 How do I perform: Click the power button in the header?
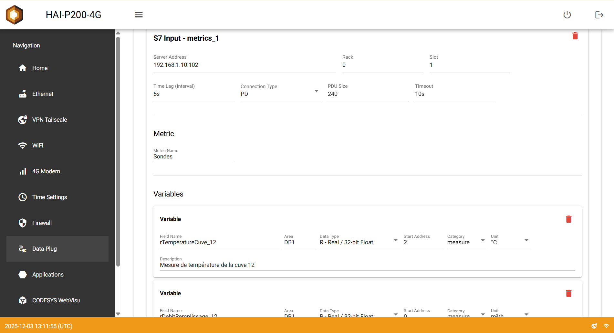coord(567,15)
